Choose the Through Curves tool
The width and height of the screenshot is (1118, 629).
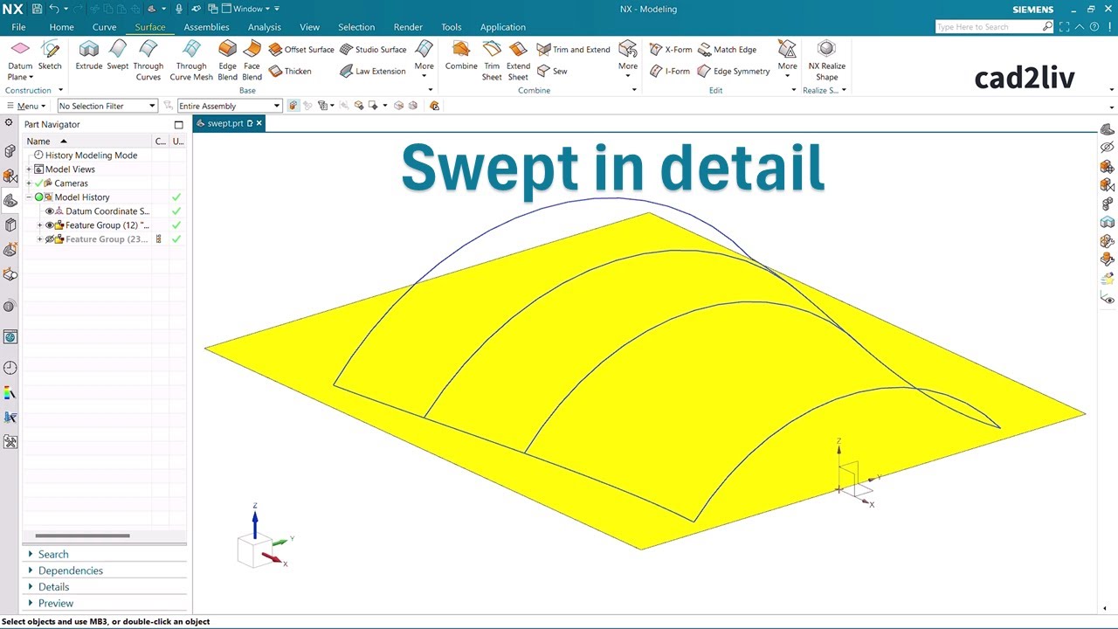point(148,60)
